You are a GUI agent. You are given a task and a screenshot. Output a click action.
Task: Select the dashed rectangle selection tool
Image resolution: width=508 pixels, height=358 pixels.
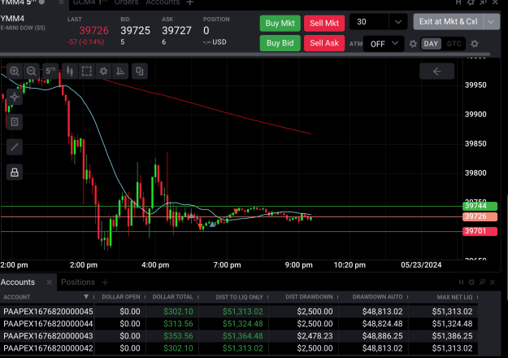click(x=86, y=71)
